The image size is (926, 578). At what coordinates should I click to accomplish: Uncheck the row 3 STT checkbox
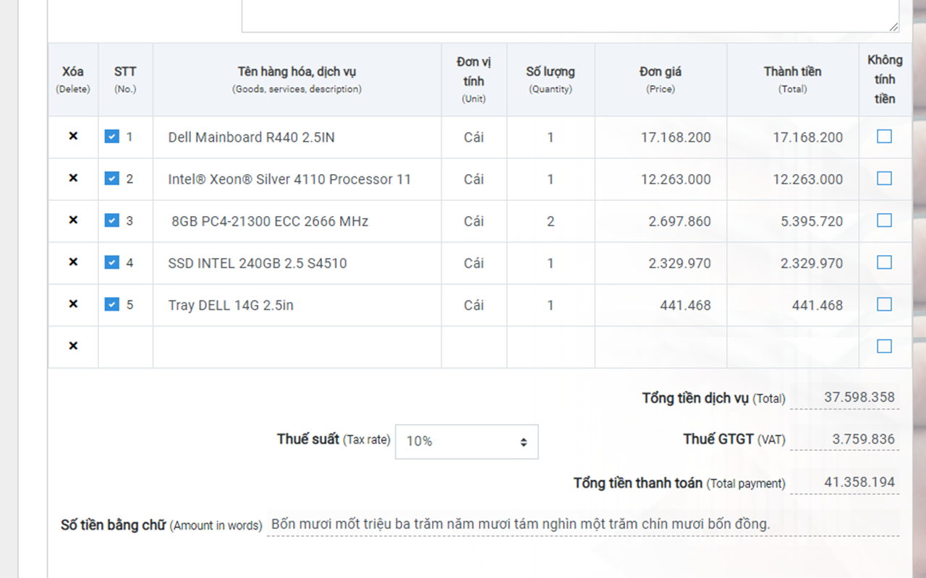111,220
